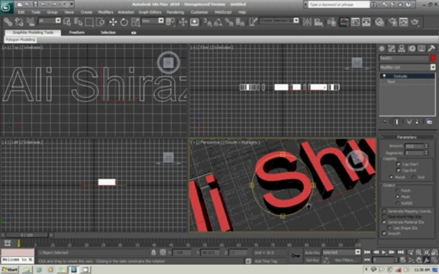439x274 pixels.
Task: Toggle Generate Material IDs checkbox
Action: coord(384,222)
